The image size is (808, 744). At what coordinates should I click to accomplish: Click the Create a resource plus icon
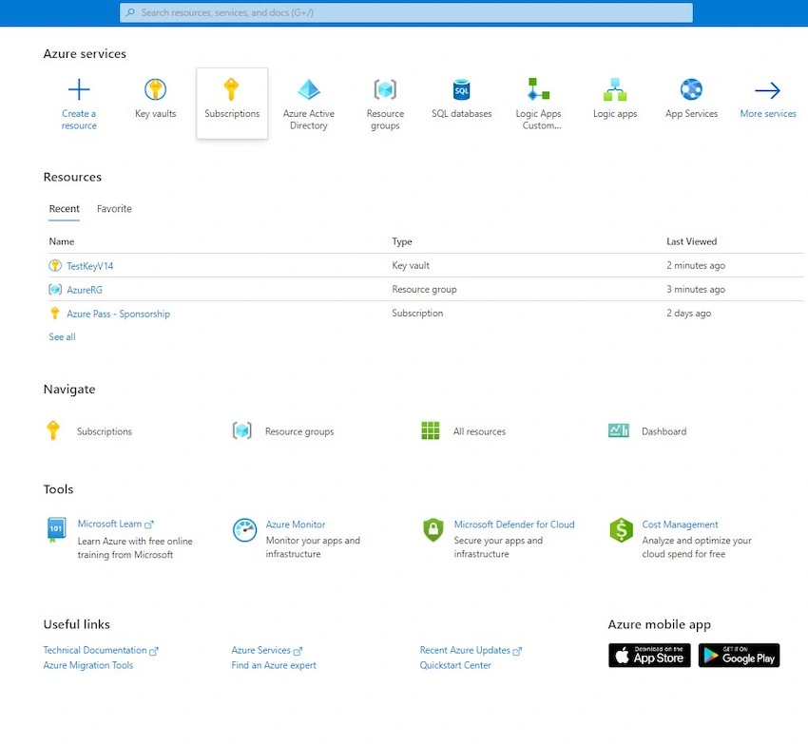pos(79,89)
